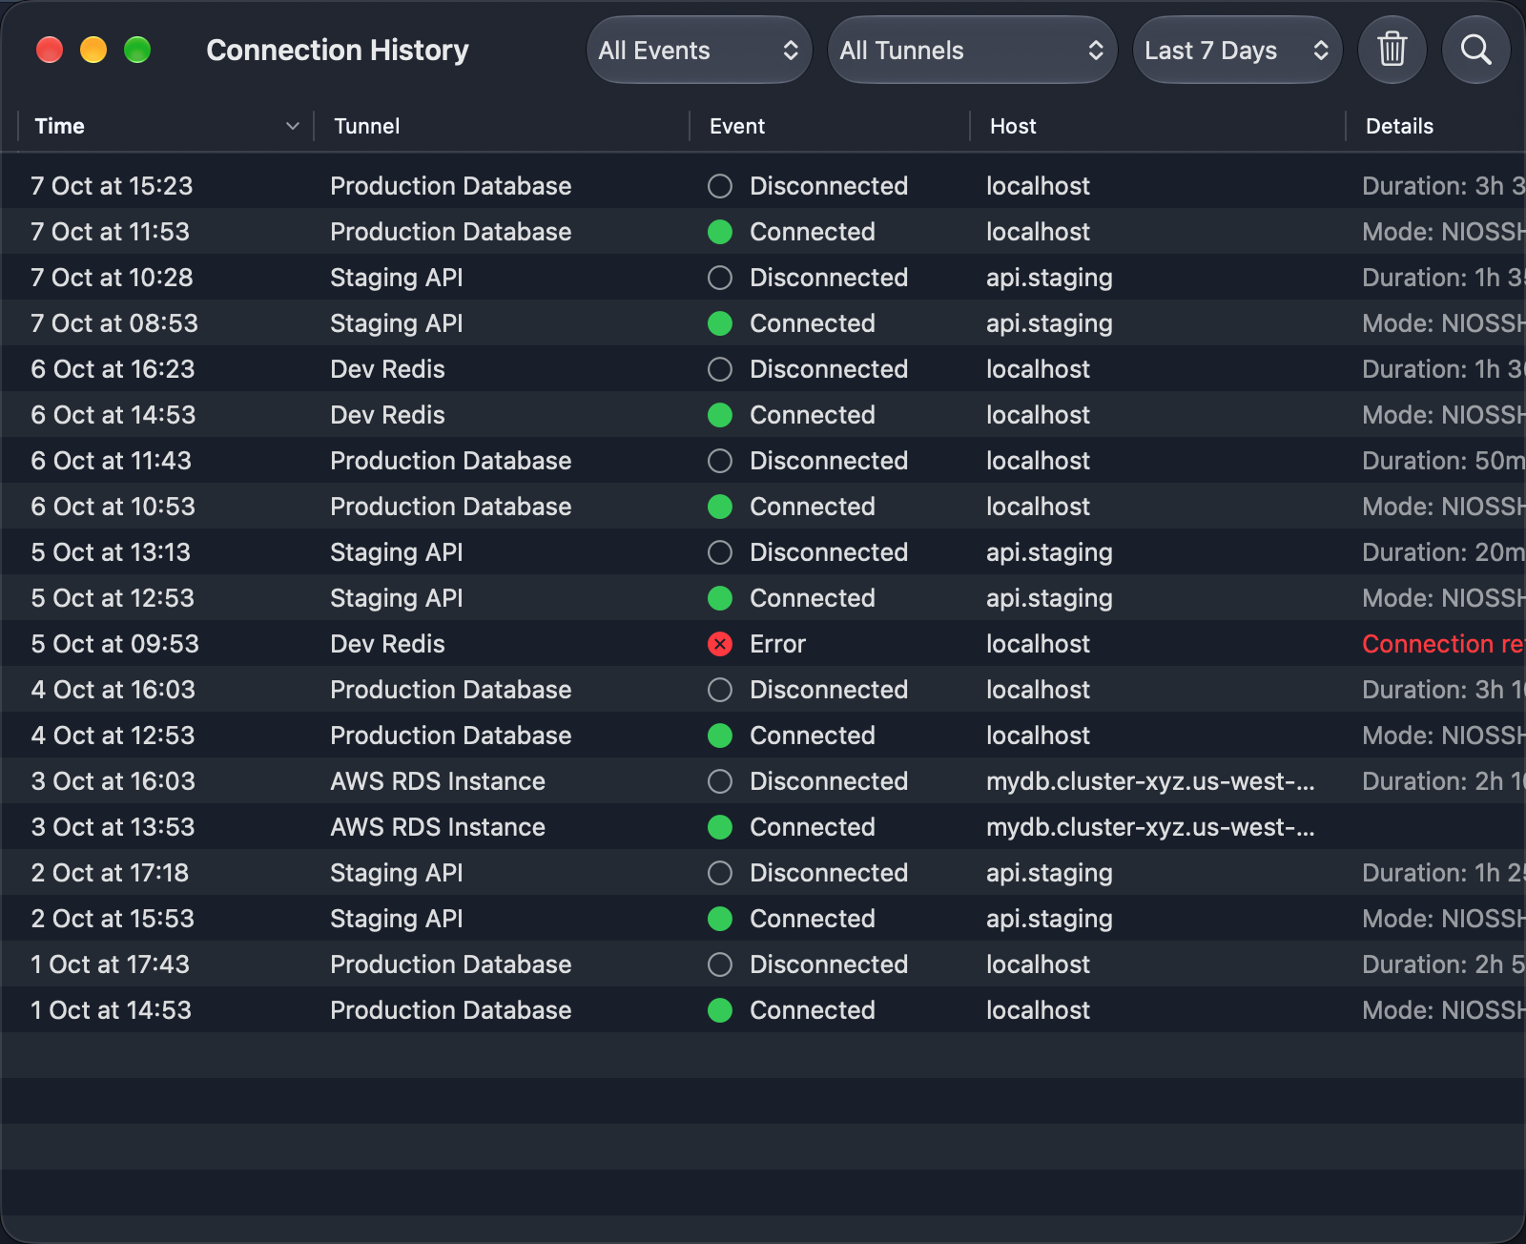Click the green Connected dot at 6 Oct 14:53
The width and height of the screenshot is (1526, 1244).
(x=720, y=415)
